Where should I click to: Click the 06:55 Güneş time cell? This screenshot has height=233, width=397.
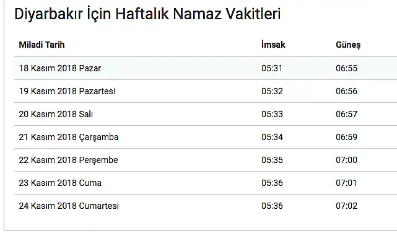(346, 68)
